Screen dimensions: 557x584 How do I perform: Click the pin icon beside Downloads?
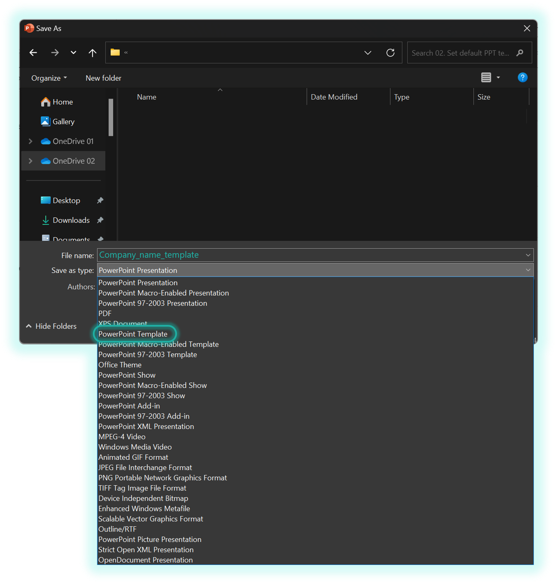coord(100,220)
